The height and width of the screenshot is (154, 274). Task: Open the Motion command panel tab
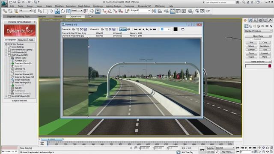point(260,21)
